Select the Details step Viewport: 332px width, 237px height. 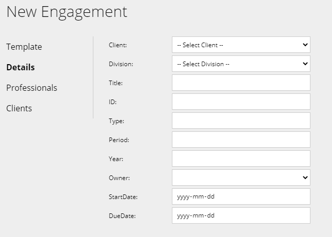(x=21, y=67)
